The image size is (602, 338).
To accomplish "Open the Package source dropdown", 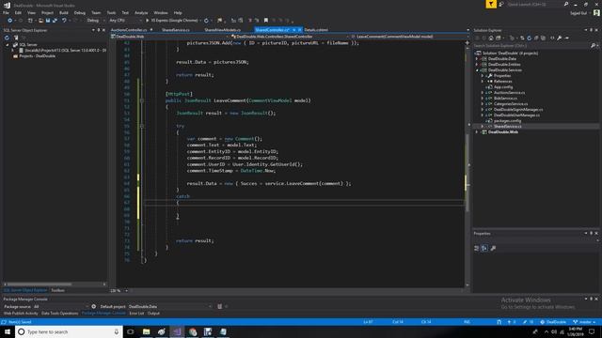I will [x=60, y=307].
